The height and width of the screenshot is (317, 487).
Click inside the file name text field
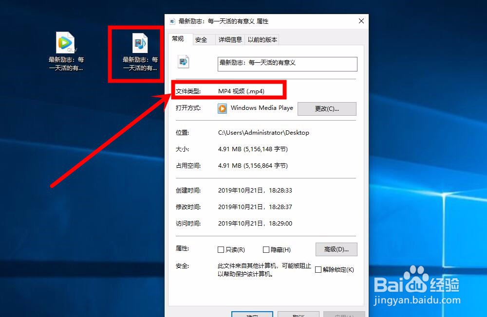point(287,64)
